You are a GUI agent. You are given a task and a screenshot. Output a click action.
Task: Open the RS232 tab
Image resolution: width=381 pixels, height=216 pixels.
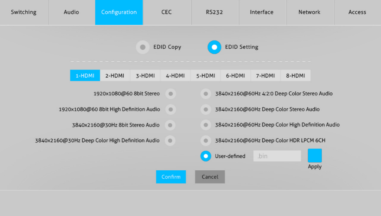(x=215, y=12)
